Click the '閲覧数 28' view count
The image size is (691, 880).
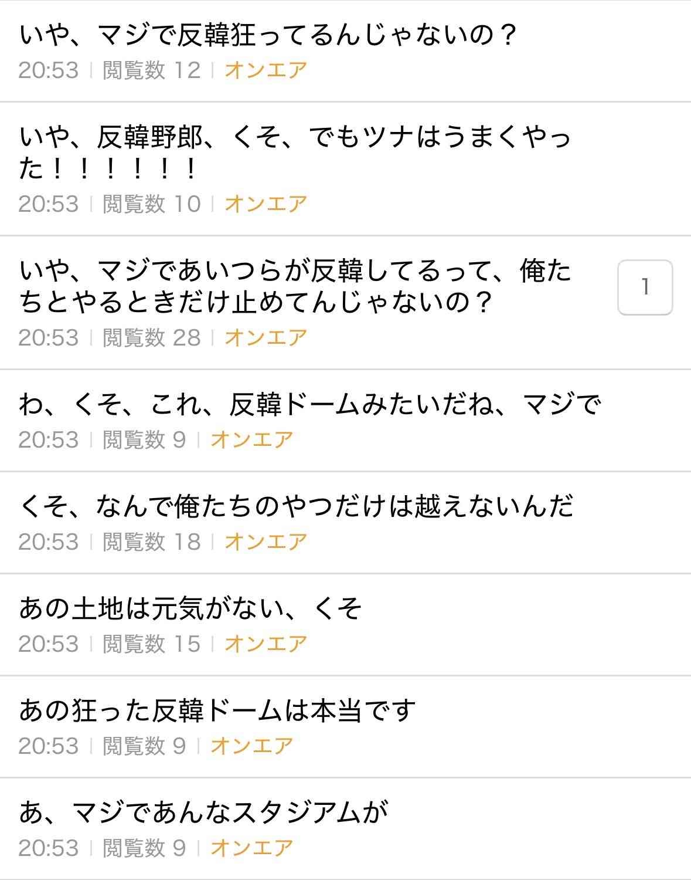pyautogui.click(x=152, y=338)
